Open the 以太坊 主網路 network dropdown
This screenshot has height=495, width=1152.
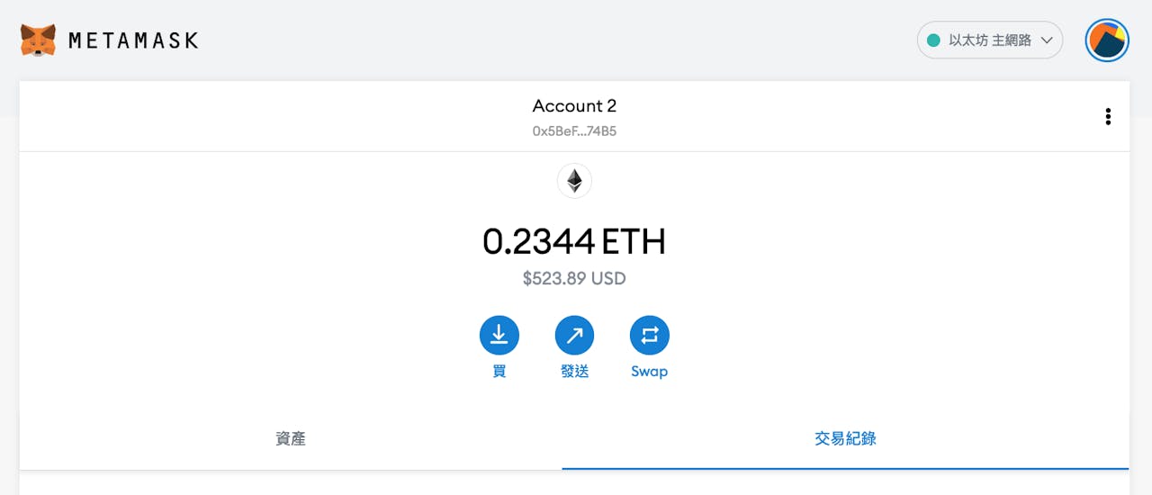pos(990,40)
